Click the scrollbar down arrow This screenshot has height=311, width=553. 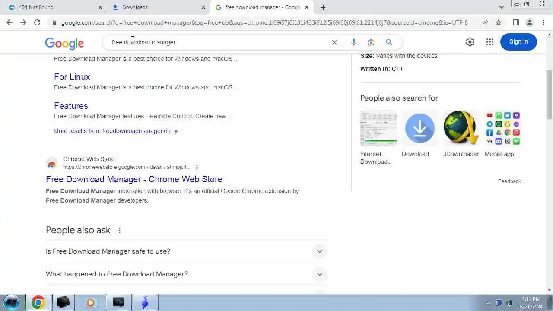tap(549, 290)
